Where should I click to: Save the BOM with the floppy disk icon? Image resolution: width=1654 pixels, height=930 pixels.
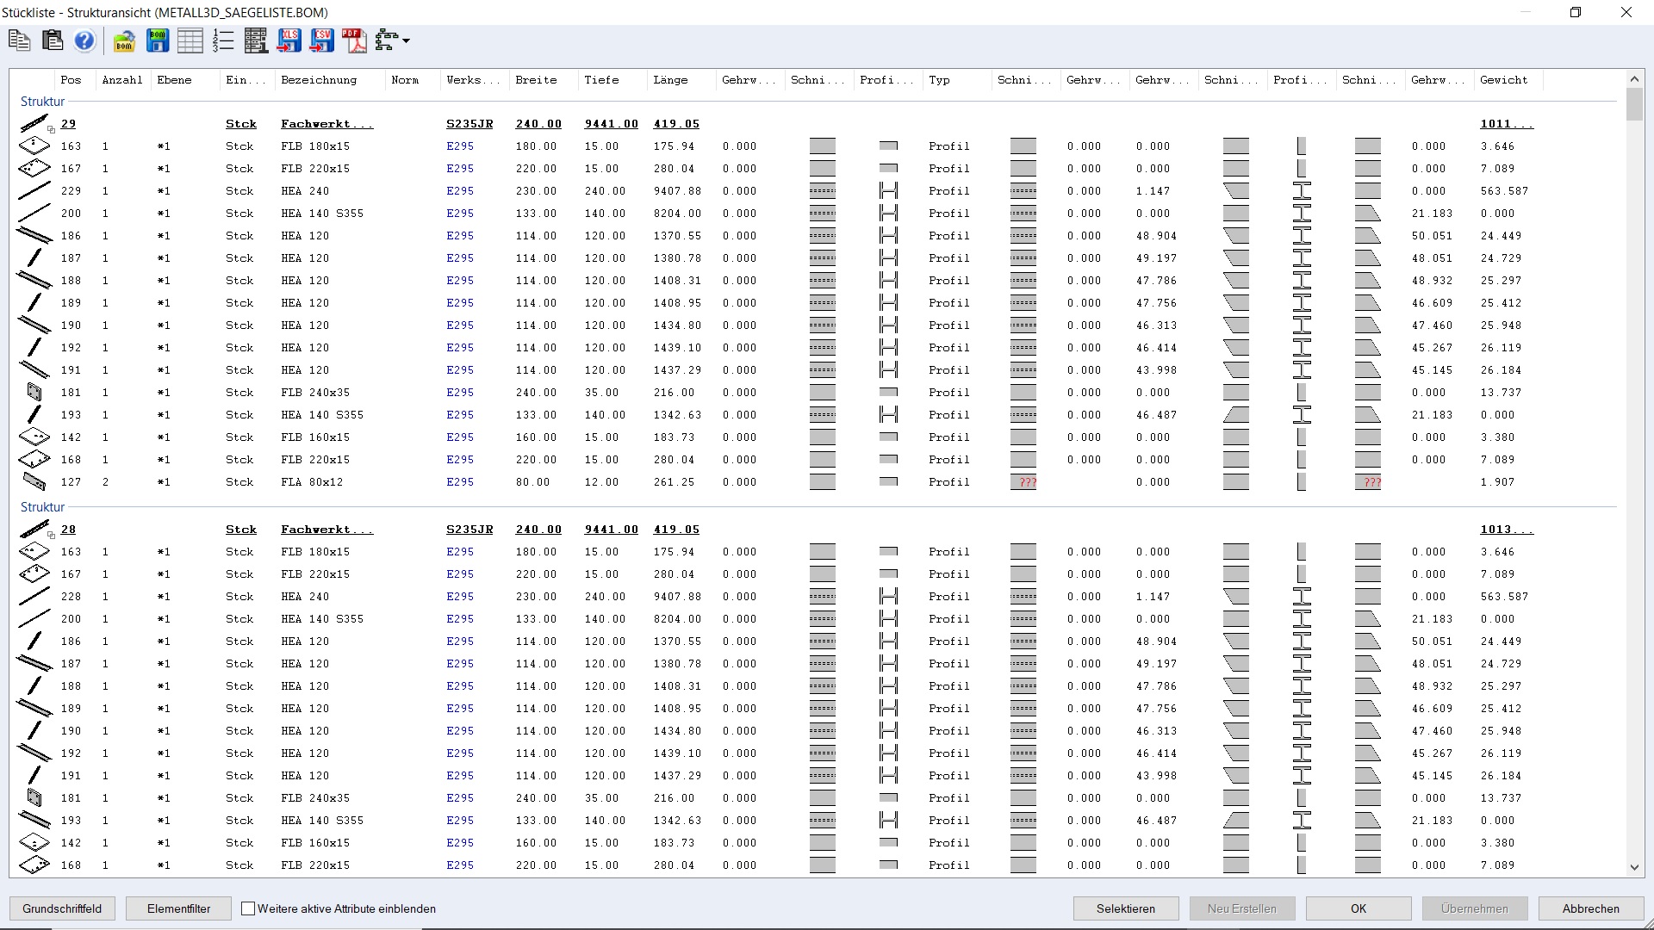[x=158, y=40]
